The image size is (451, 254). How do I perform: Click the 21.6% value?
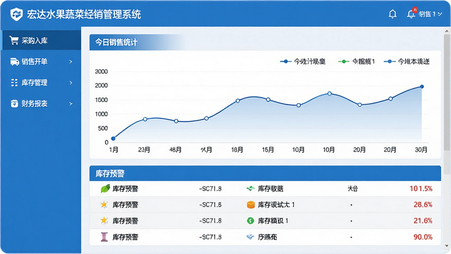(423, 221)
